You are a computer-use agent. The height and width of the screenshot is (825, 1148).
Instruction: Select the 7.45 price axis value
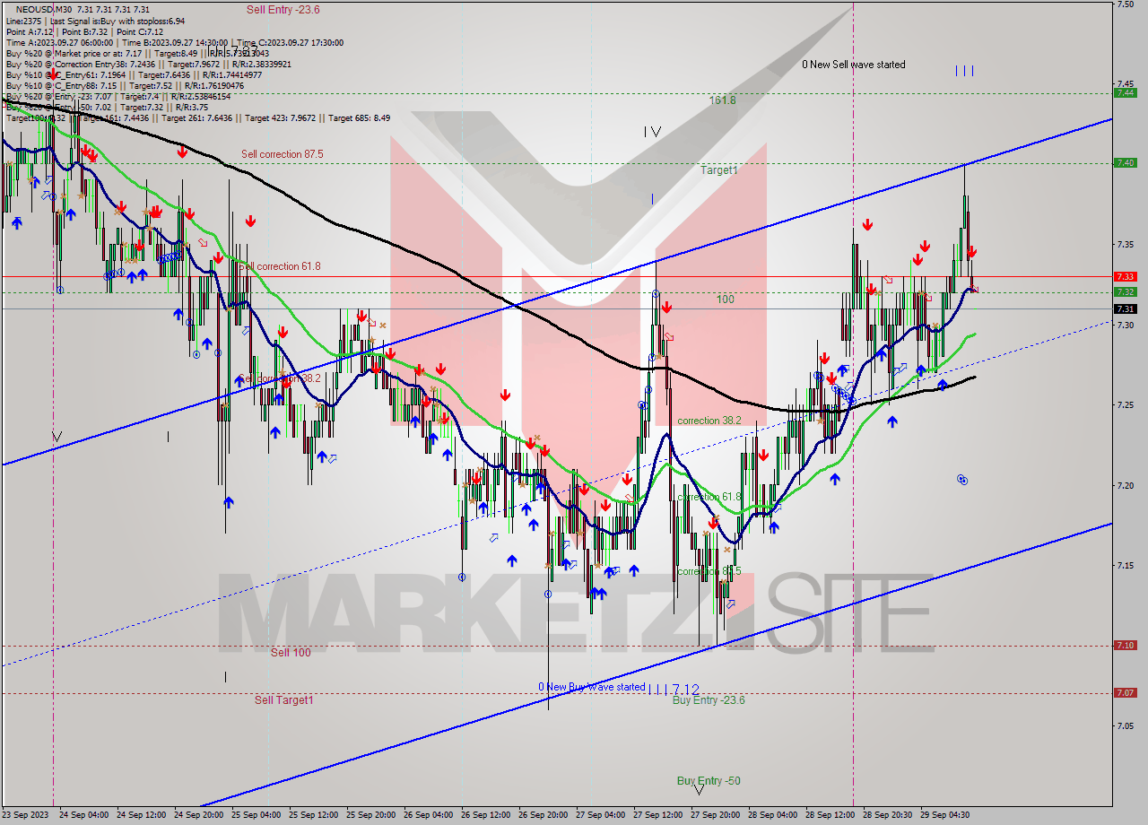(1126, 84)
